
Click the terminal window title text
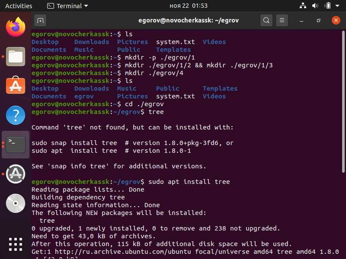pyautogui.click(x=188, y=20)
